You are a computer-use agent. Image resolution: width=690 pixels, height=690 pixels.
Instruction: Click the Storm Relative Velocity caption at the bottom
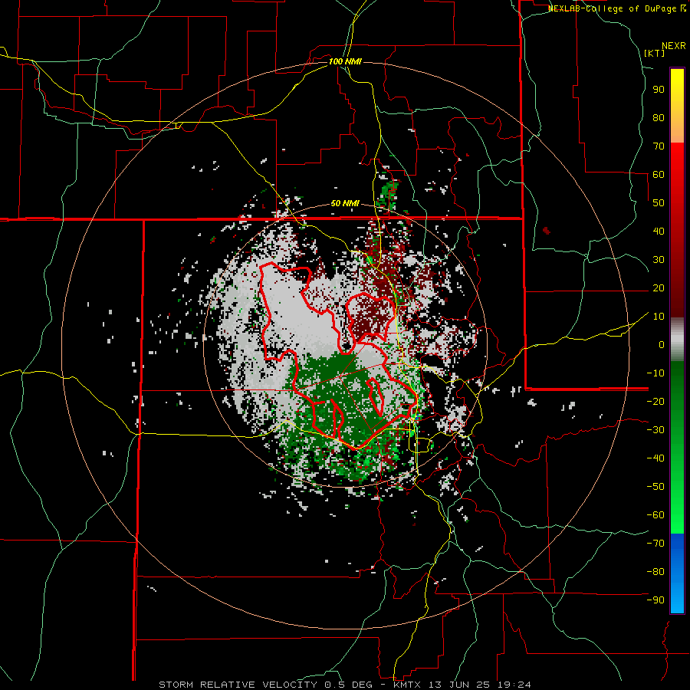coord(345,685)
